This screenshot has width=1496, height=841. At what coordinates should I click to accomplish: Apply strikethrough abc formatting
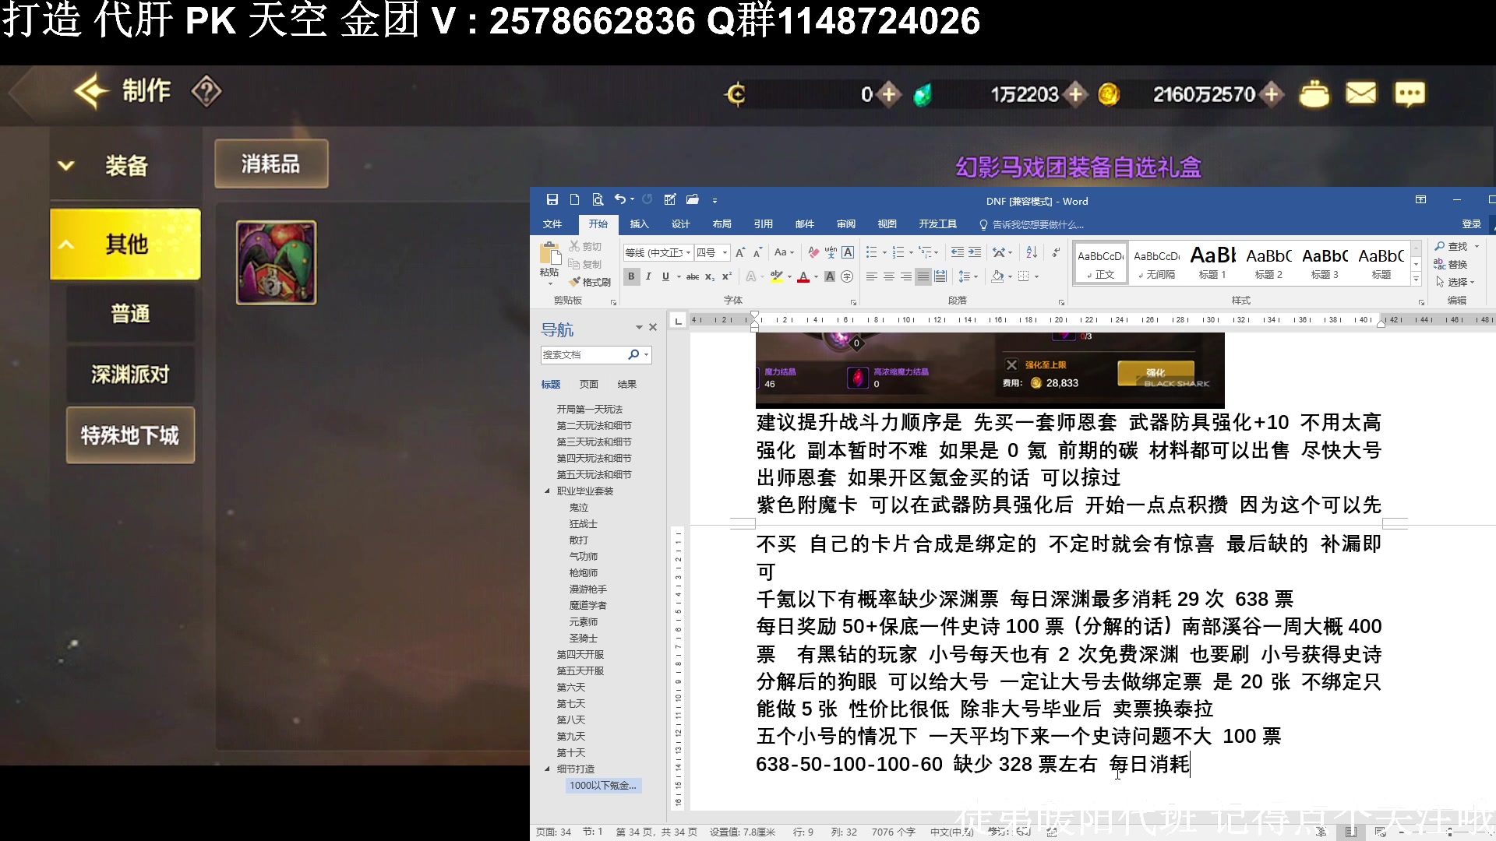pyautogui.click(x=692, y=276)
